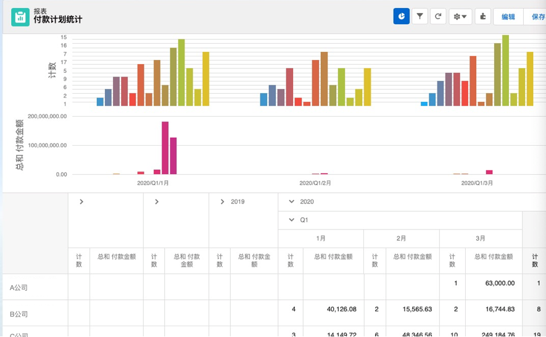Viewport: 546px width, 337px height.
Task: Click the A公司 row label
Action: pyautogui.click(x=19, y=288)
